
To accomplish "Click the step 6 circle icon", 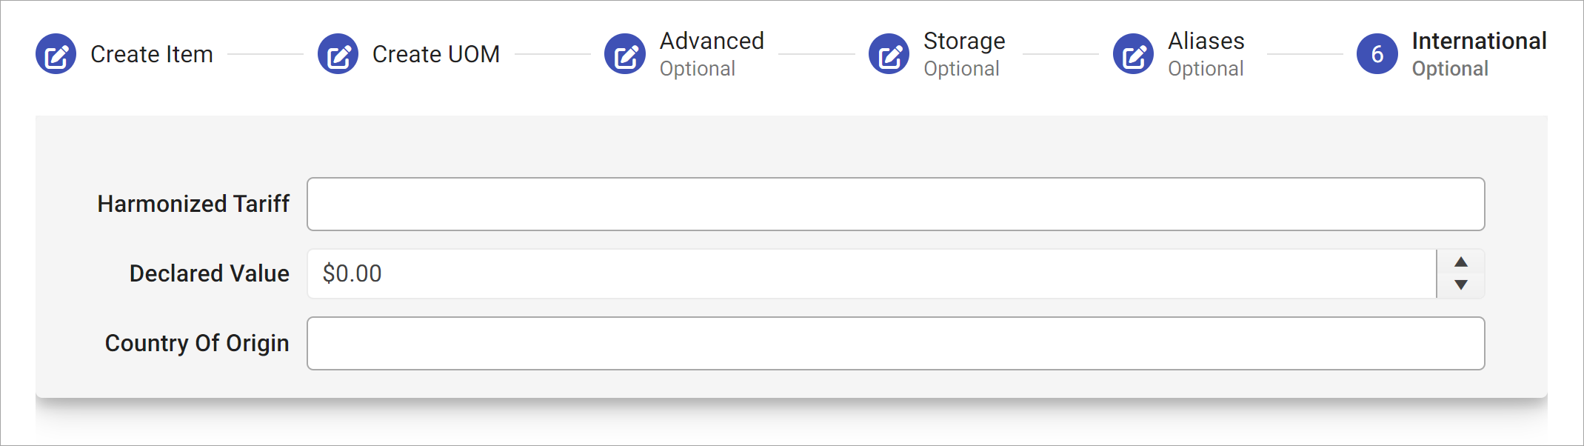I will pyautogui.click(x=1377, y=54).
